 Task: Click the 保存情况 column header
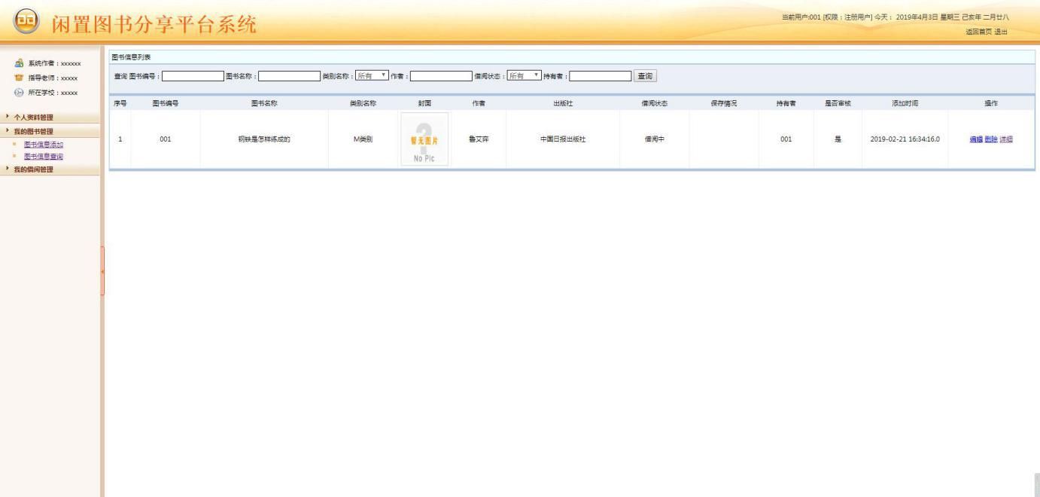[724, 102]
